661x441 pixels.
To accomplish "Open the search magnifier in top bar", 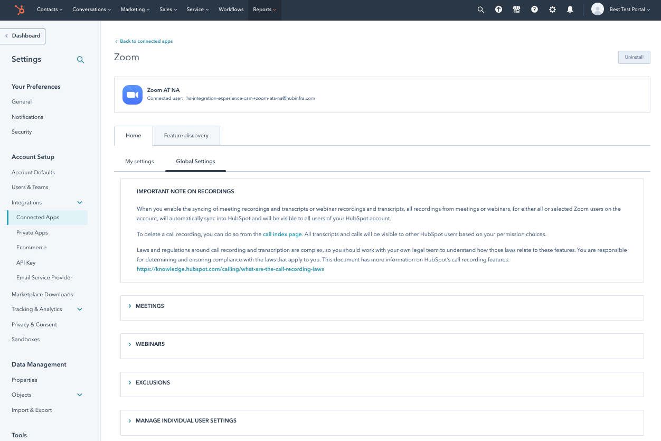I will pos(480,10).
